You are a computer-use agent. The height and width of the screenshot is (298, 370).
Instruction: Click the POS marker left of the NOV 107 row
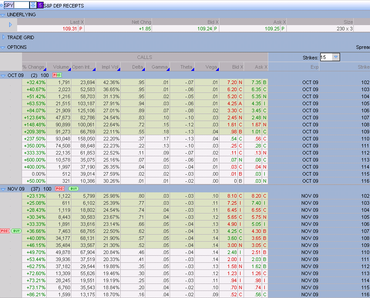point(5,231)
